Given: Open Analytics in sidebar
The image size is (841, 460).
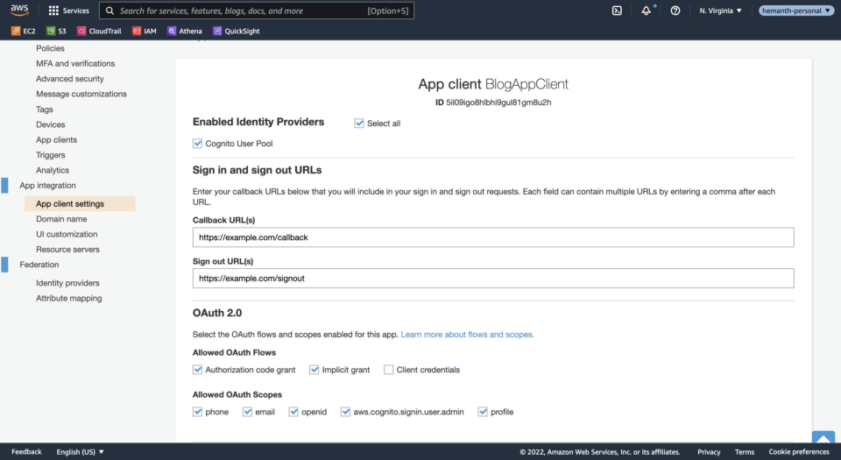Looking at the screenshot, I should tap(53, 171).
